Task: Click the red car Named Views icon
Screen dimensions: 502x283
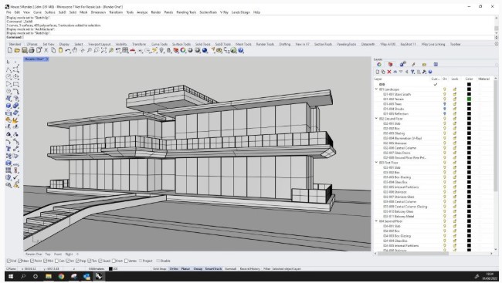Action: pyautogui.click(x=133, y=51)
